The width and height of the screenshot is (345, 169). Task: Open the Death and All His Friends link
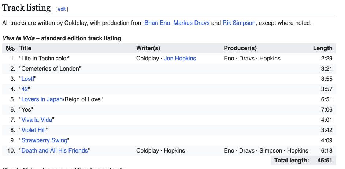(x=55, y=151)
